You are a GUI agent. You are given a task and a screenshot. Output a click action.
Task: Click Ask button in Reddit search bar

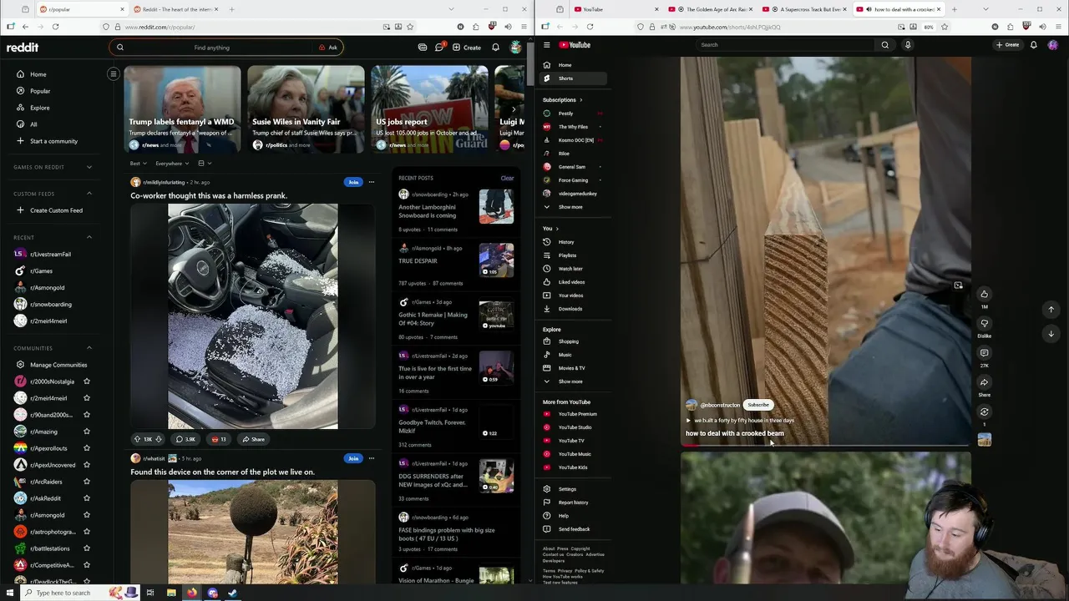pyautogui.click(x=328, y=48)
